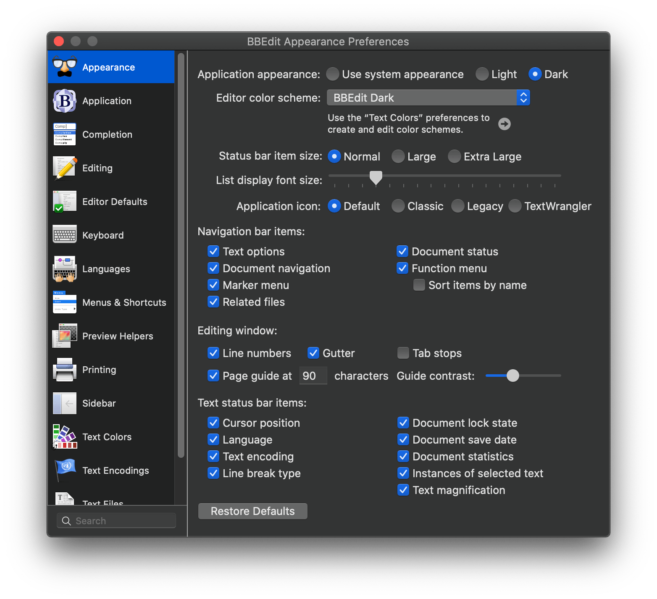Click the Restore Defaults button
Screen dimensions: 657x599
(252, 511)
